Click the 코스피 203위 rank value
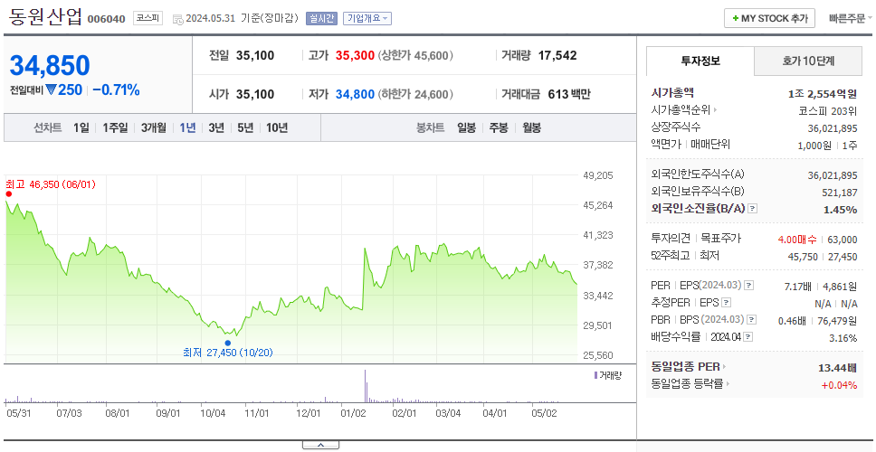 click(828, 110)
